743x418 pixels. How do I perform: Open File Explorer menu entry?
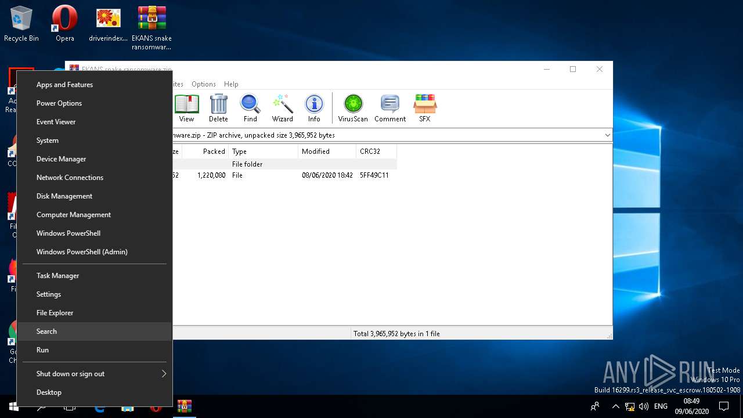[x=95, y=313]
